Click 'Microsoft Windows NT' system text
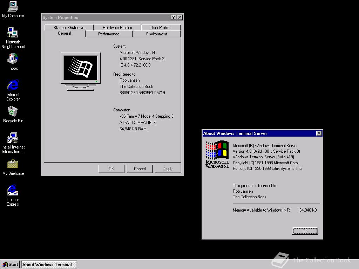359x269 pixels. tap(138, 53)
